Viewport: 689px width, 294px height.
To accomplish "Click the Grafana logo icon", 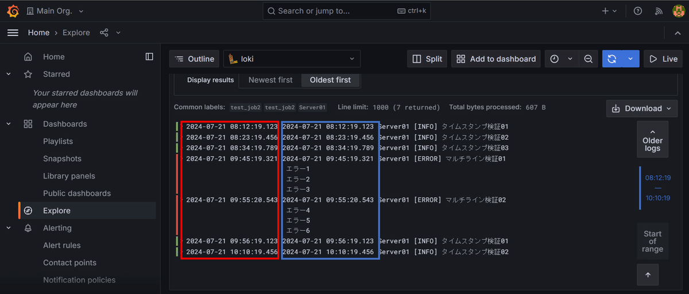I will (11, 11).
